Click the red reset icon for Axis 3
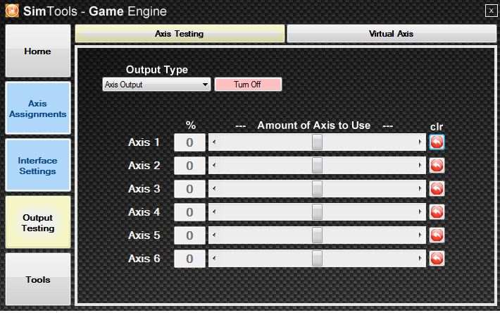Image resolution: width=500 pixels, height=313 pixels. coord(437,188)
